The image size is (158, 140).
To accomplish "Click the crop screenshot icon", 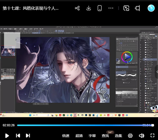I will [138, 8].
